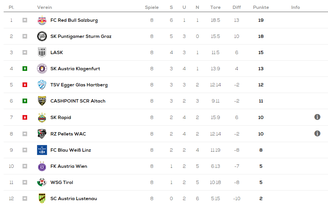
Task: Open the info icon for RZ Pellets WAC
Action: [x=317, y=134]
